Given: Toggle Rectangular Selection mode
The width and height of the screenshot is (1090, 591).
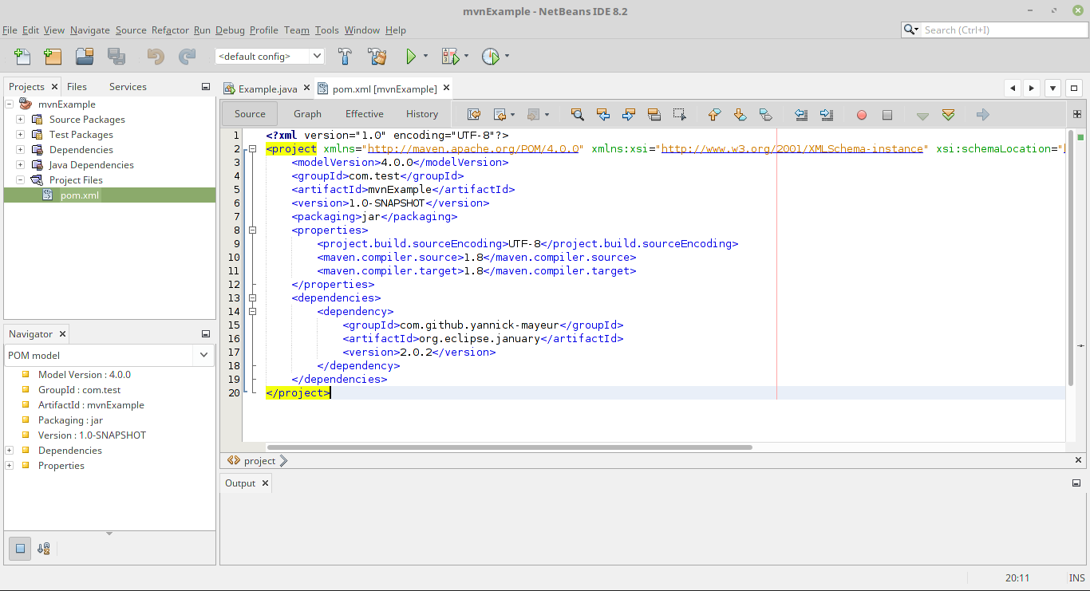Looking at the screenshot, I should coord(680,115).
